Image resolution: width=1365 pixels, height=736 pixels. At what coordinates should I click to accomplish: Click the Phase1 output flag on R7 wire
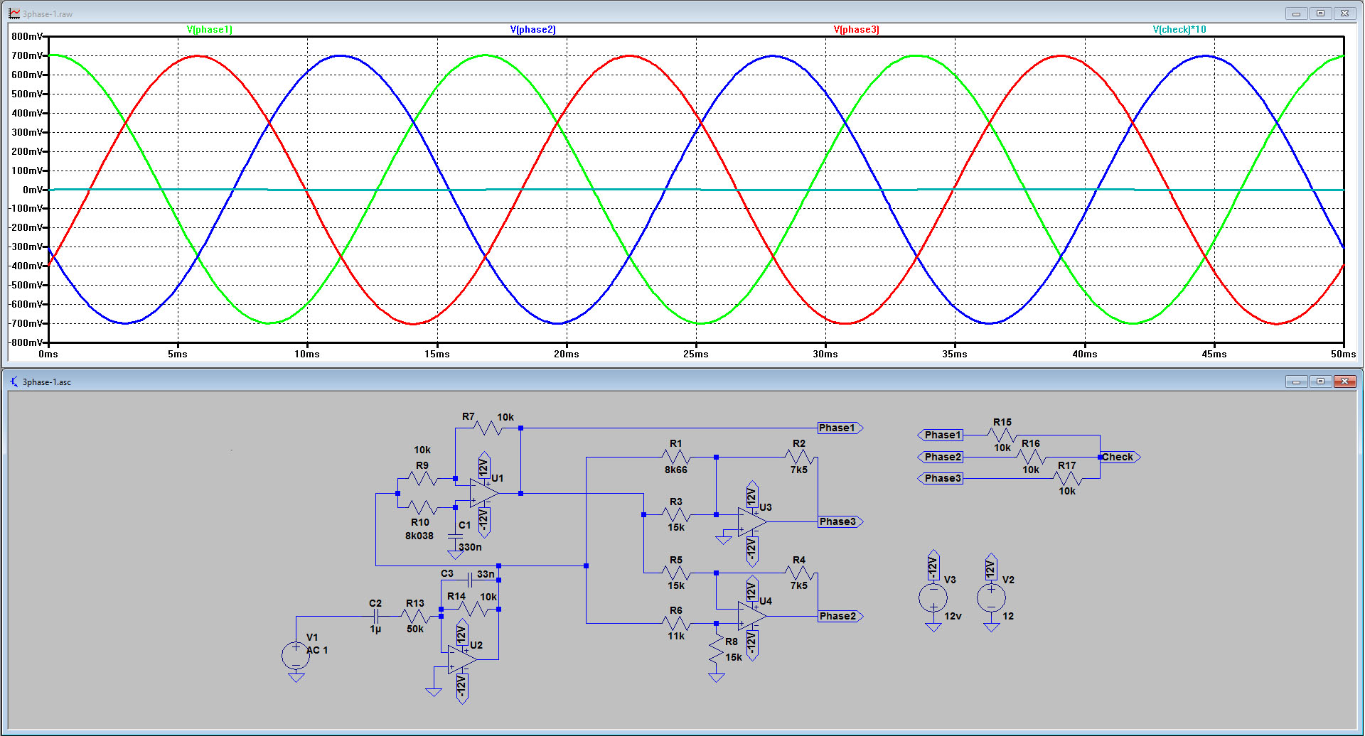(x=840, y=428)
